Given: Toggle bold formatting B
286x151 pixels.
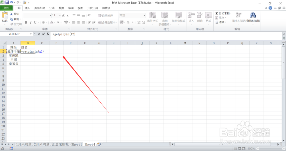Looking at the screenshot, I should [x=26, y=22].
